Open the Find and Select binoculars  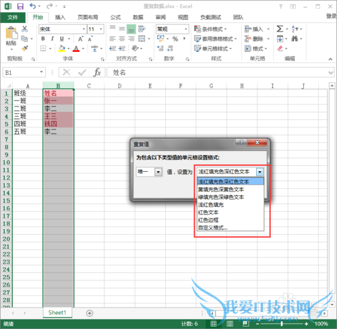coord(295,38)
